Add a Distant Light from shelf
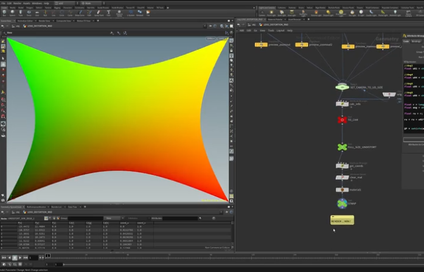 pyautogui.click(x=328, y=13)
